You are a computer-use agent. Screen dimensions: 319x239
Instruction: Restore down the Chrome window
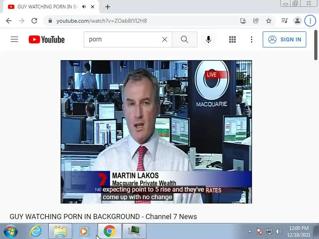[295, 4]
